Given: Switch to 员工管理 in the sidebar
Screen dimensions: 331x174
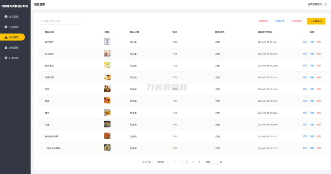Looking at the screenshot, I should coord(14,16).
